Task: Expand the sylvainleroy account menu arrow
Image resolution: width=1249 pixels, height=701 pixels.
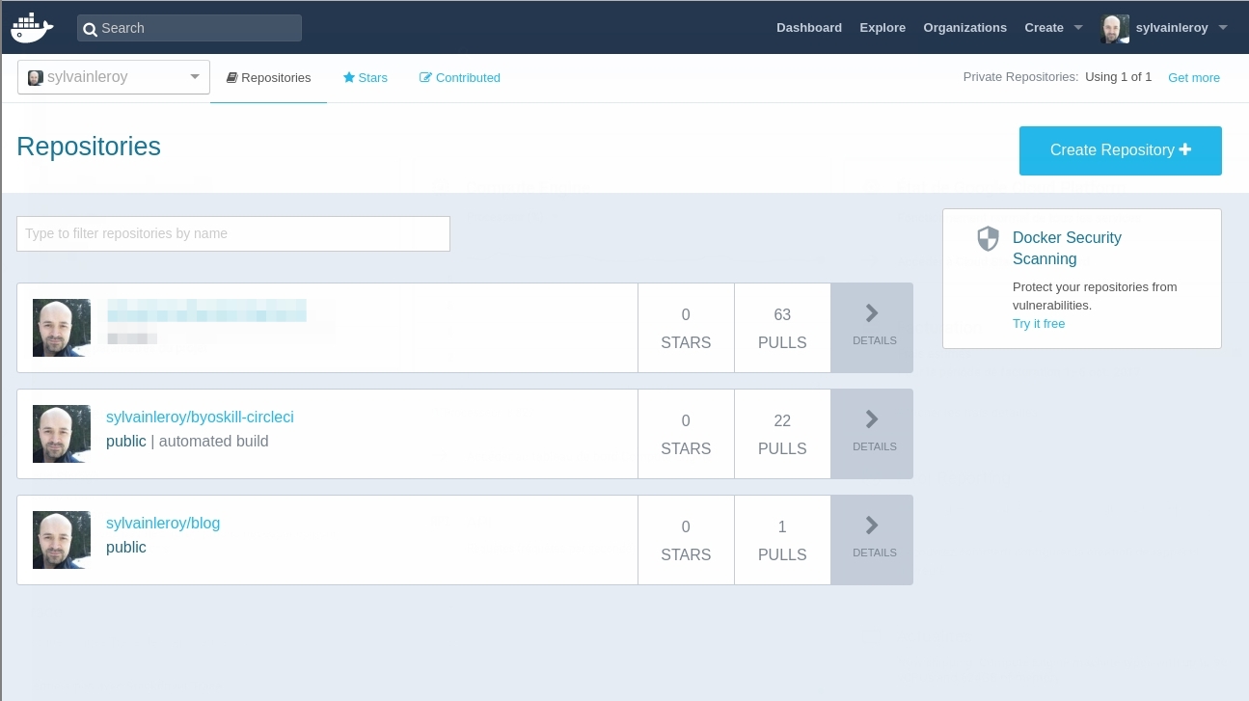Action: (x=1223, y=28)
